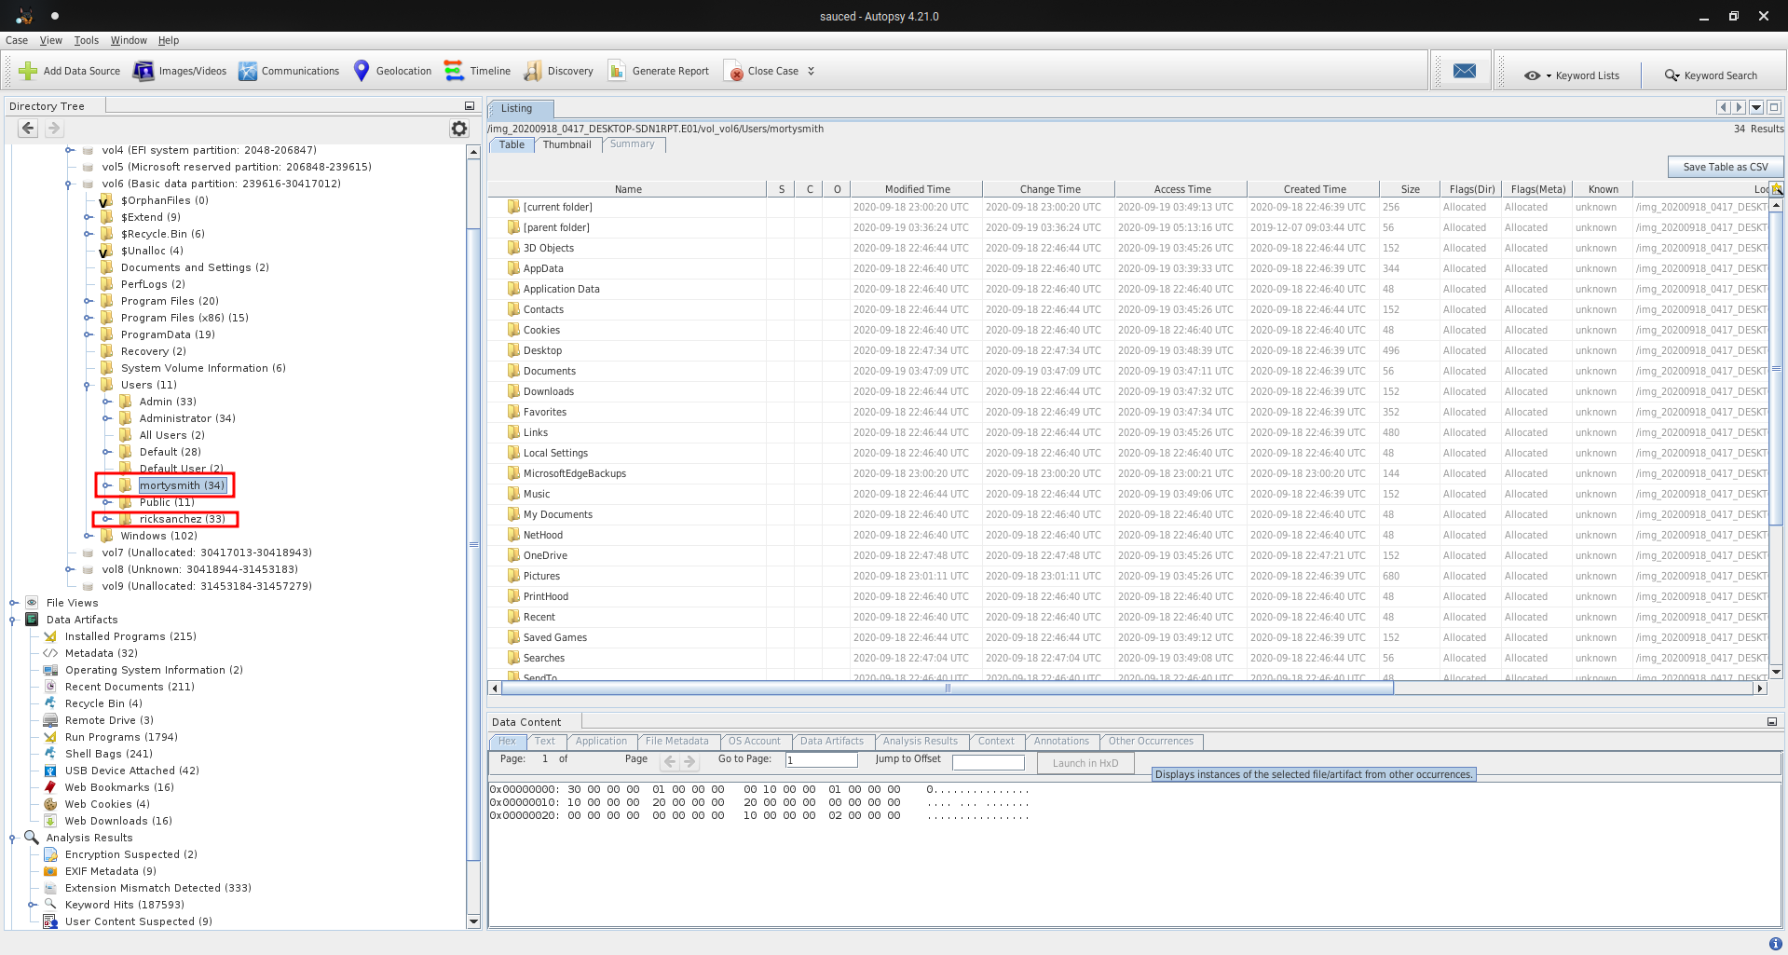Open the Communications tool
1788x955 pixels.
289,71
